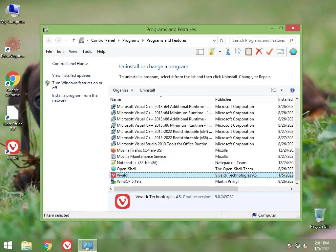
Task: Click the blue Help question mark icon
Action: pyautogui.click(x=292, y=90)
